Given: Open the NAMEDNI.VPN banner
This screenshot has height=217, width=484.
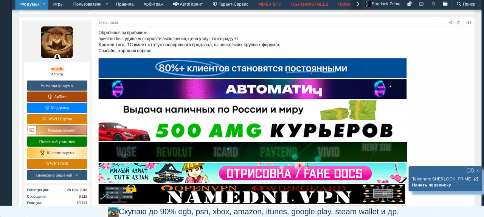Looking at the screenshot, I should pyautogui.click(x=252, y=194).
